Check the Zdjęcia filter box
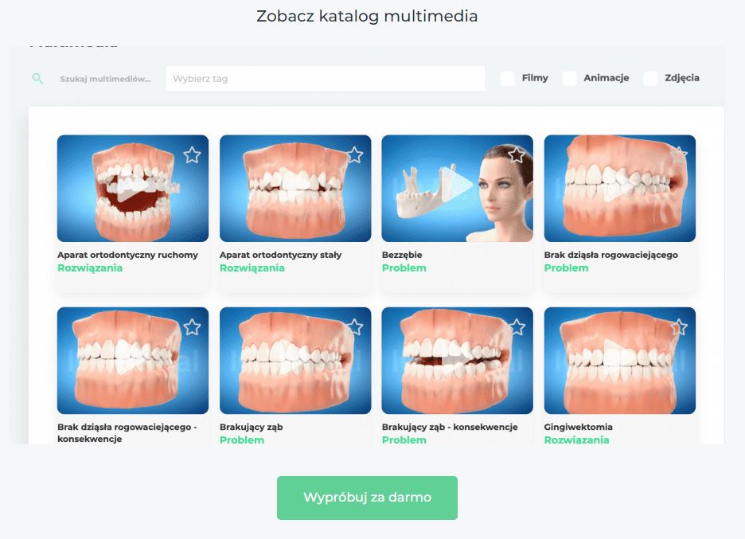 (x=650, y=79)
